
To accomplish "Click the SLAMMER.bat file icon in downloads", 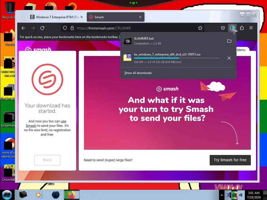I will pos(127,41).
